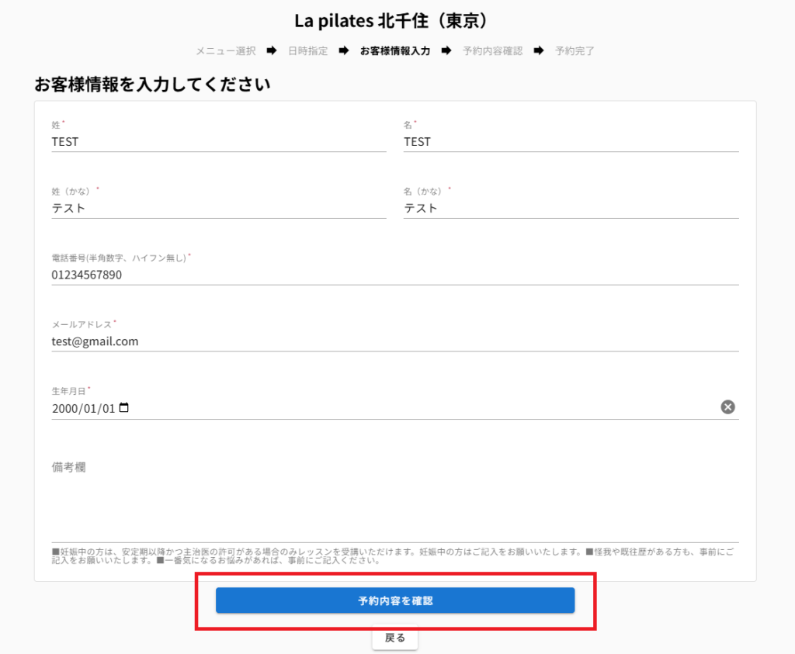Image resolution: width=795 pixels, height=654 pixels.
Task: Select the 電話番号 phone number field
Action: pos(394,275)
